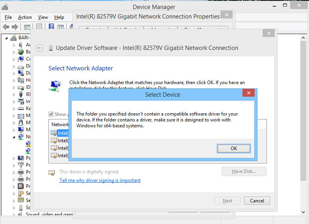Expand the arrow beside the Processors chip icon
309x224 pixels.
point(14,187)
